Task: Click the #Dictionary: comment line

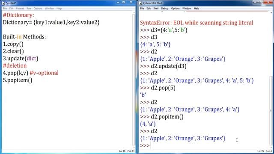Action: [18, 15]
